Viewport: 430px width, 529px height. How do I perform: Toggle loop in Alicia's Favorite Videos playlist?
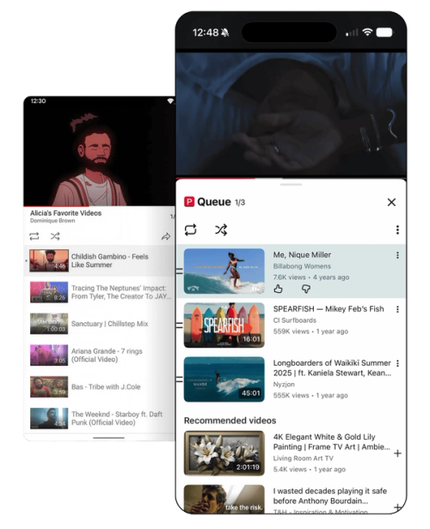tap(34, 236)
